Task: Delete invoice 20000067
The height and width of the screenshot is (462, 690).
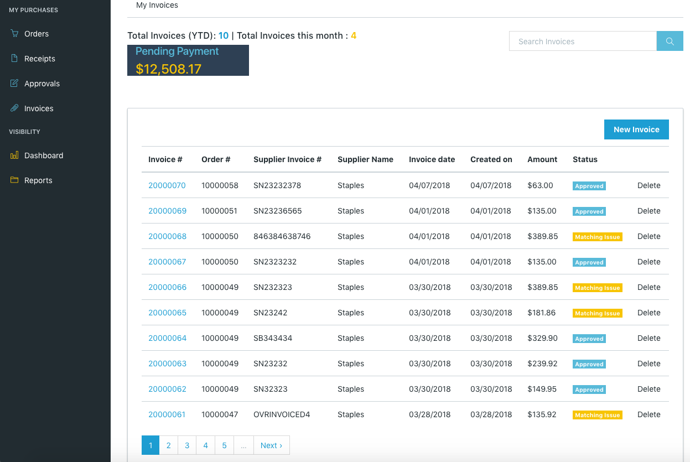Action: [649, 262]
